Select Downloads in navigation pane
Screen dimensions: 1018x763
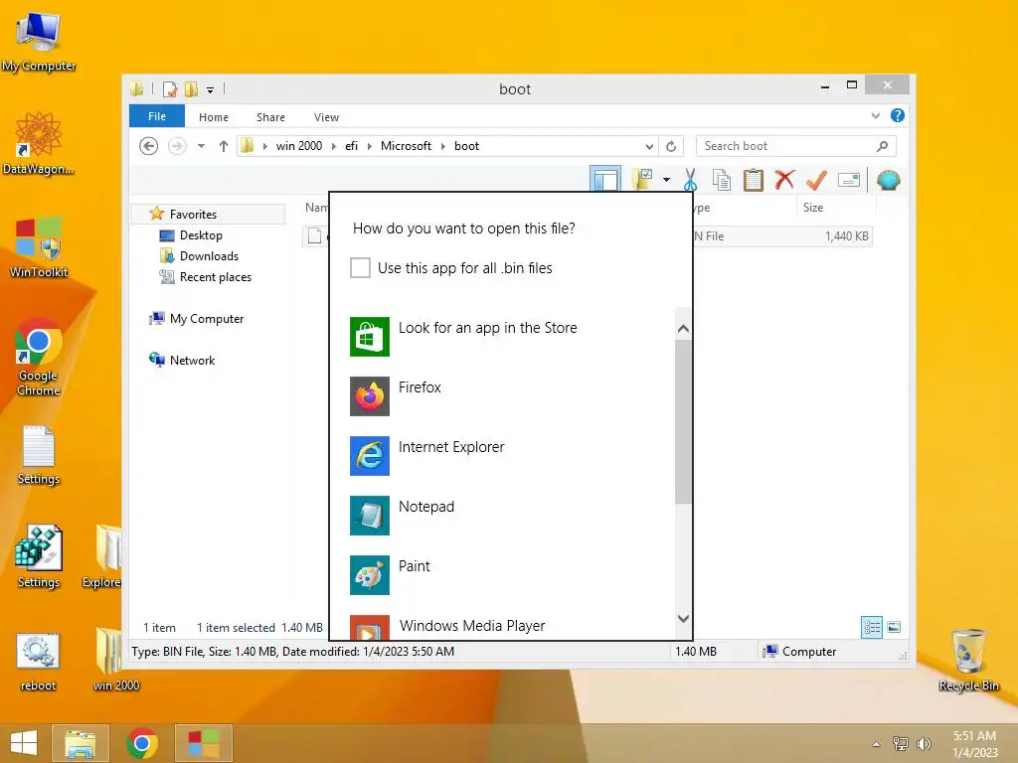pos(209,255)
